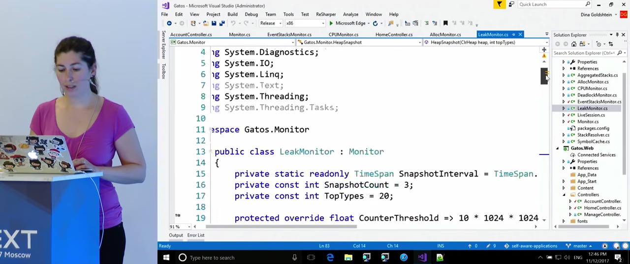Collapse the Gatos.Web project node

(557, 148)
